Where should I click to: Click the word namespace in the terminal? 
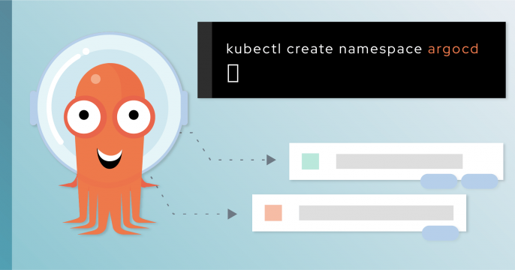[x=381, y=49]
